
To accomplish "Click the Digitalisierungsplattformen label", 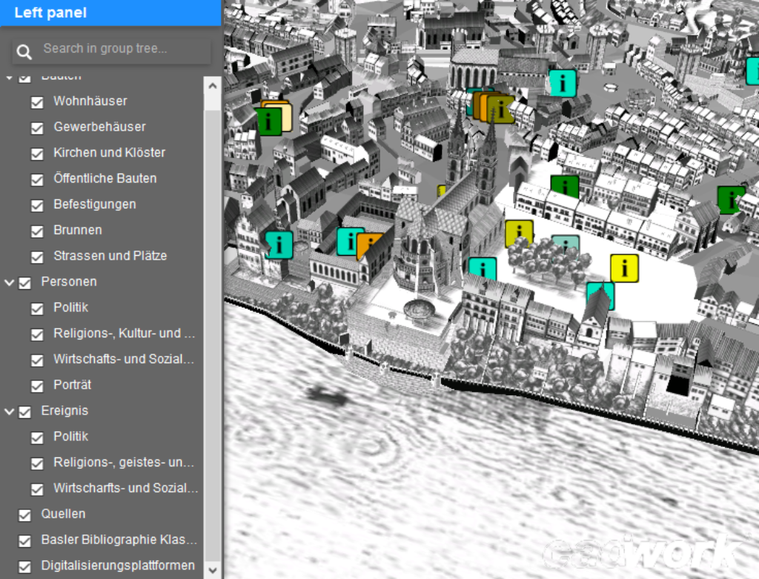I will click(118, 565).
